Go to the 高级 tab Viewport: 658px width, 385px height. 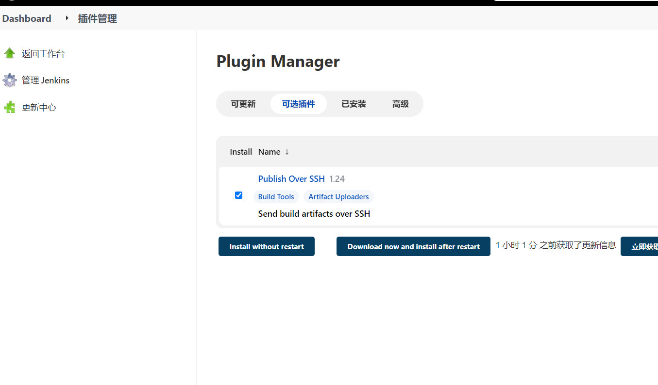(401, 104)
